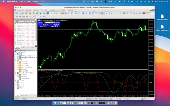The height and width of the screenshot is (106, 170).
Task: Select the crosshair tool
Action: point(109,13)
